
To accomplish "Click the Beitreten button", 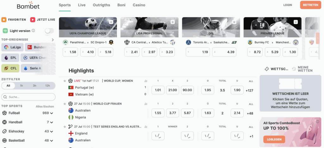I will tap(311, 5).
